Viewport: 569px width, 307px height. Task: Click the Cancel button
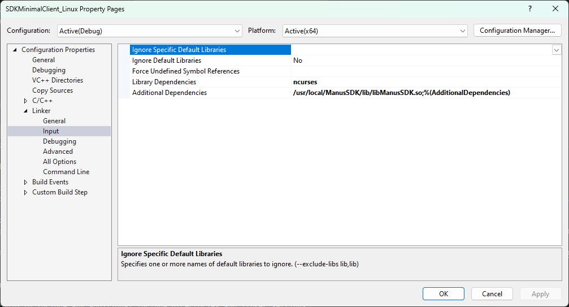click(x=492, y=293)
